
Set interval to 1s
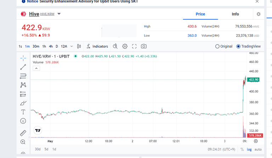(x=20, y=46)
